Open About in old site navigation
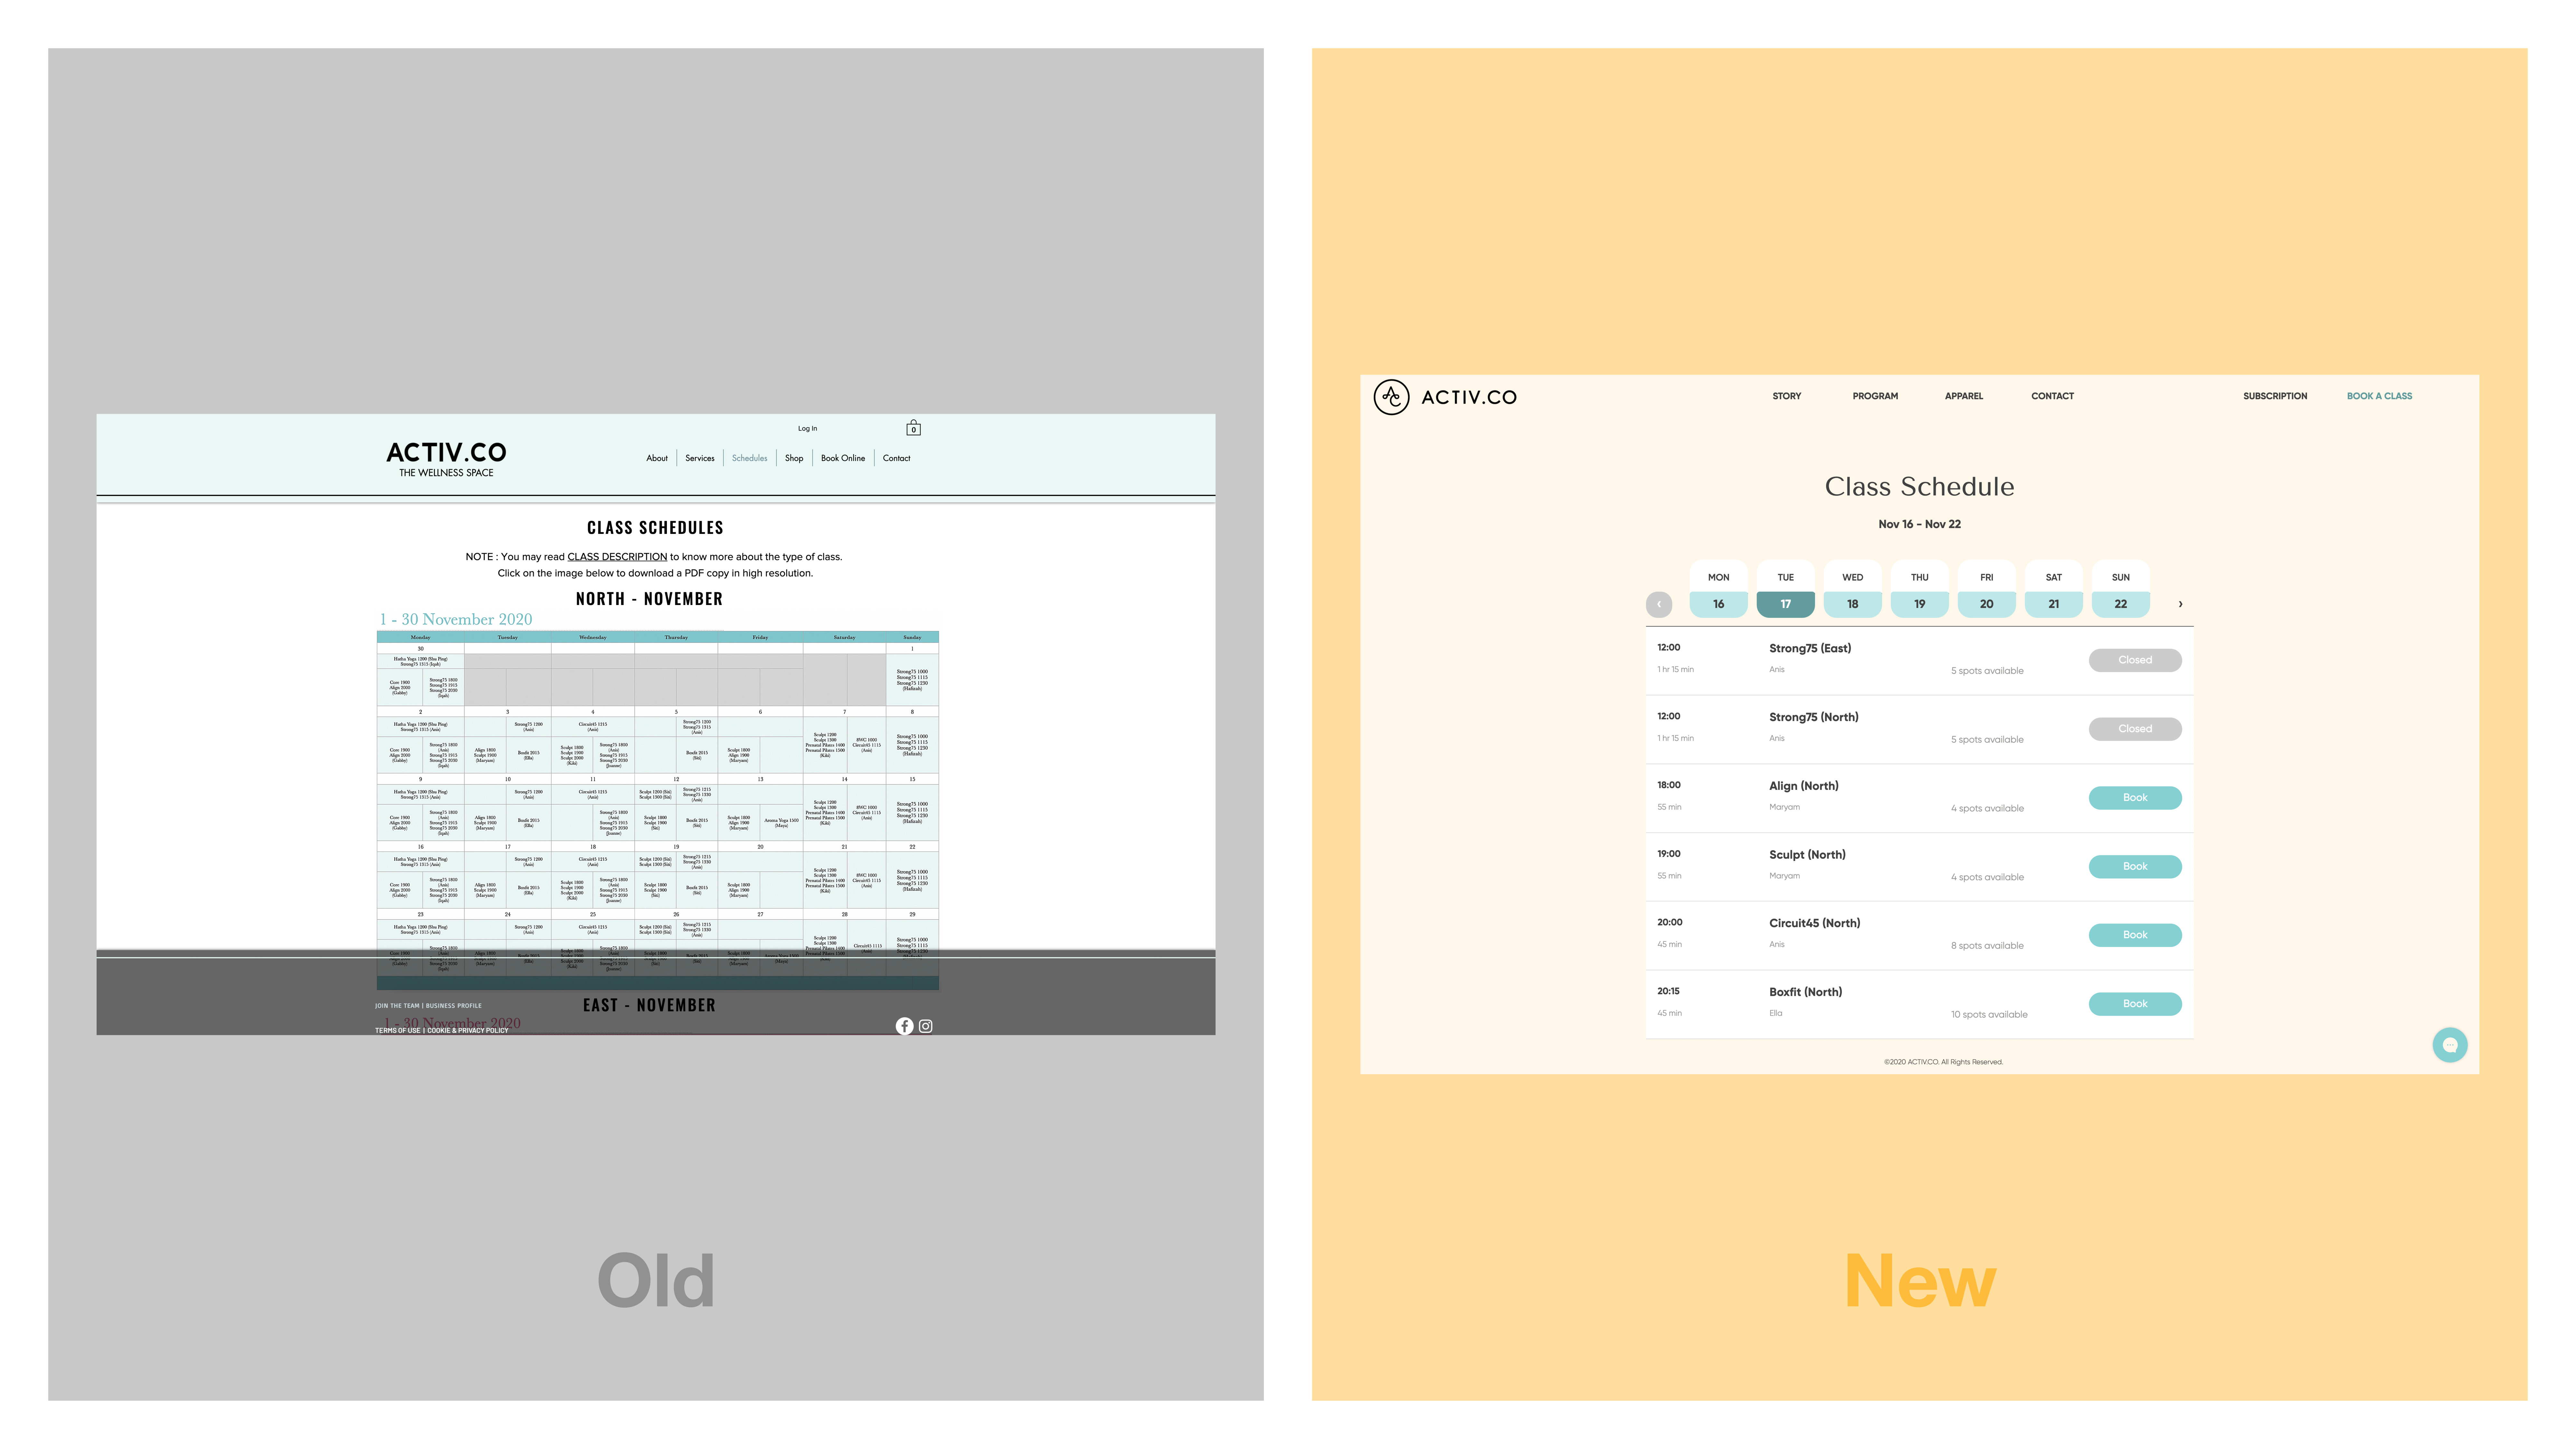The width and height of the screenshot is (2576, 1449). coord(657,458)
